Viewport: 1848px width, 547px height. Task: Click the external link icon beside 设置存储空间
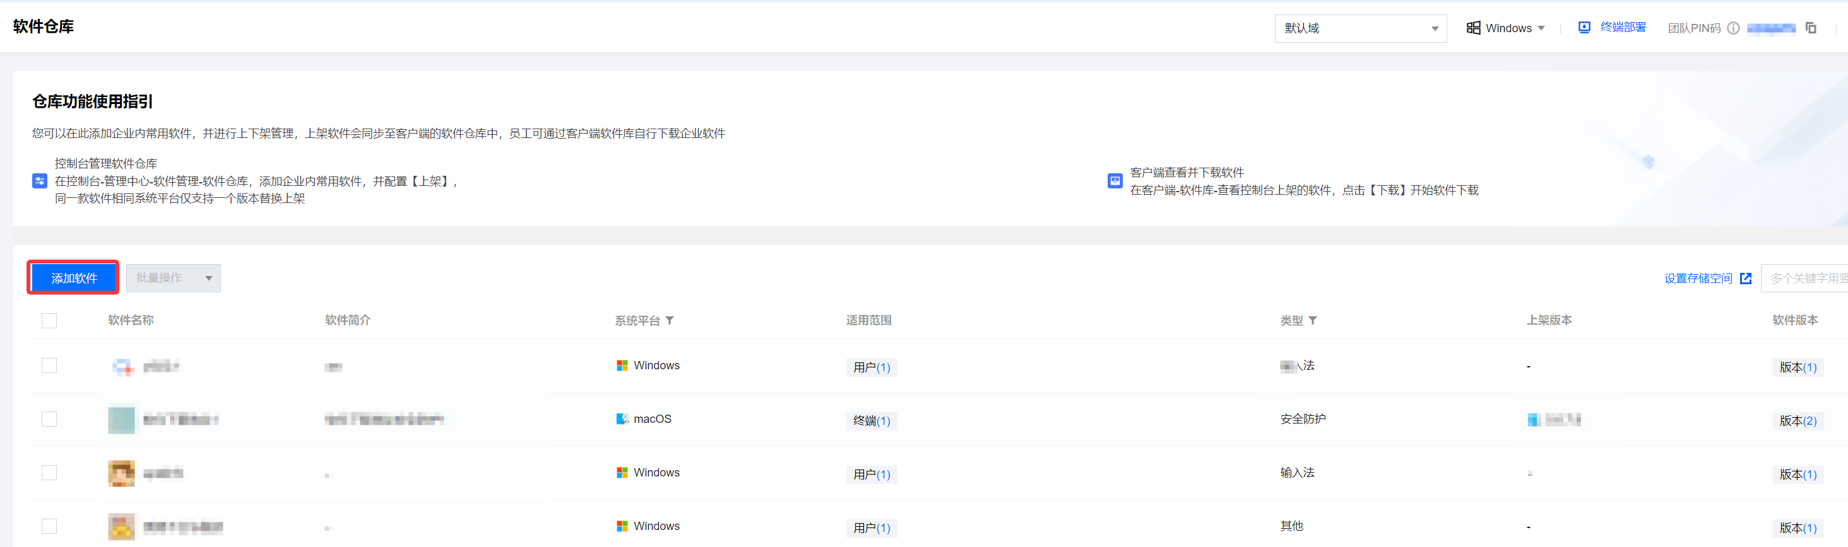(x=1745, y=278)
